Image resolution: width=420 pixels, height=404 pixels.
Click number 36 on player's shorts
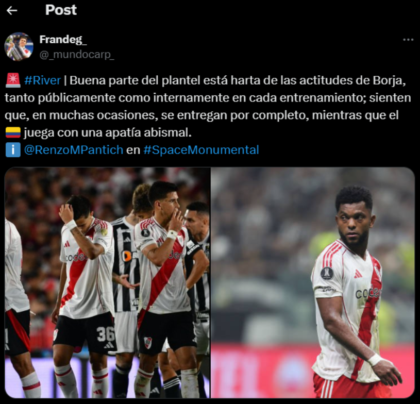105,334
